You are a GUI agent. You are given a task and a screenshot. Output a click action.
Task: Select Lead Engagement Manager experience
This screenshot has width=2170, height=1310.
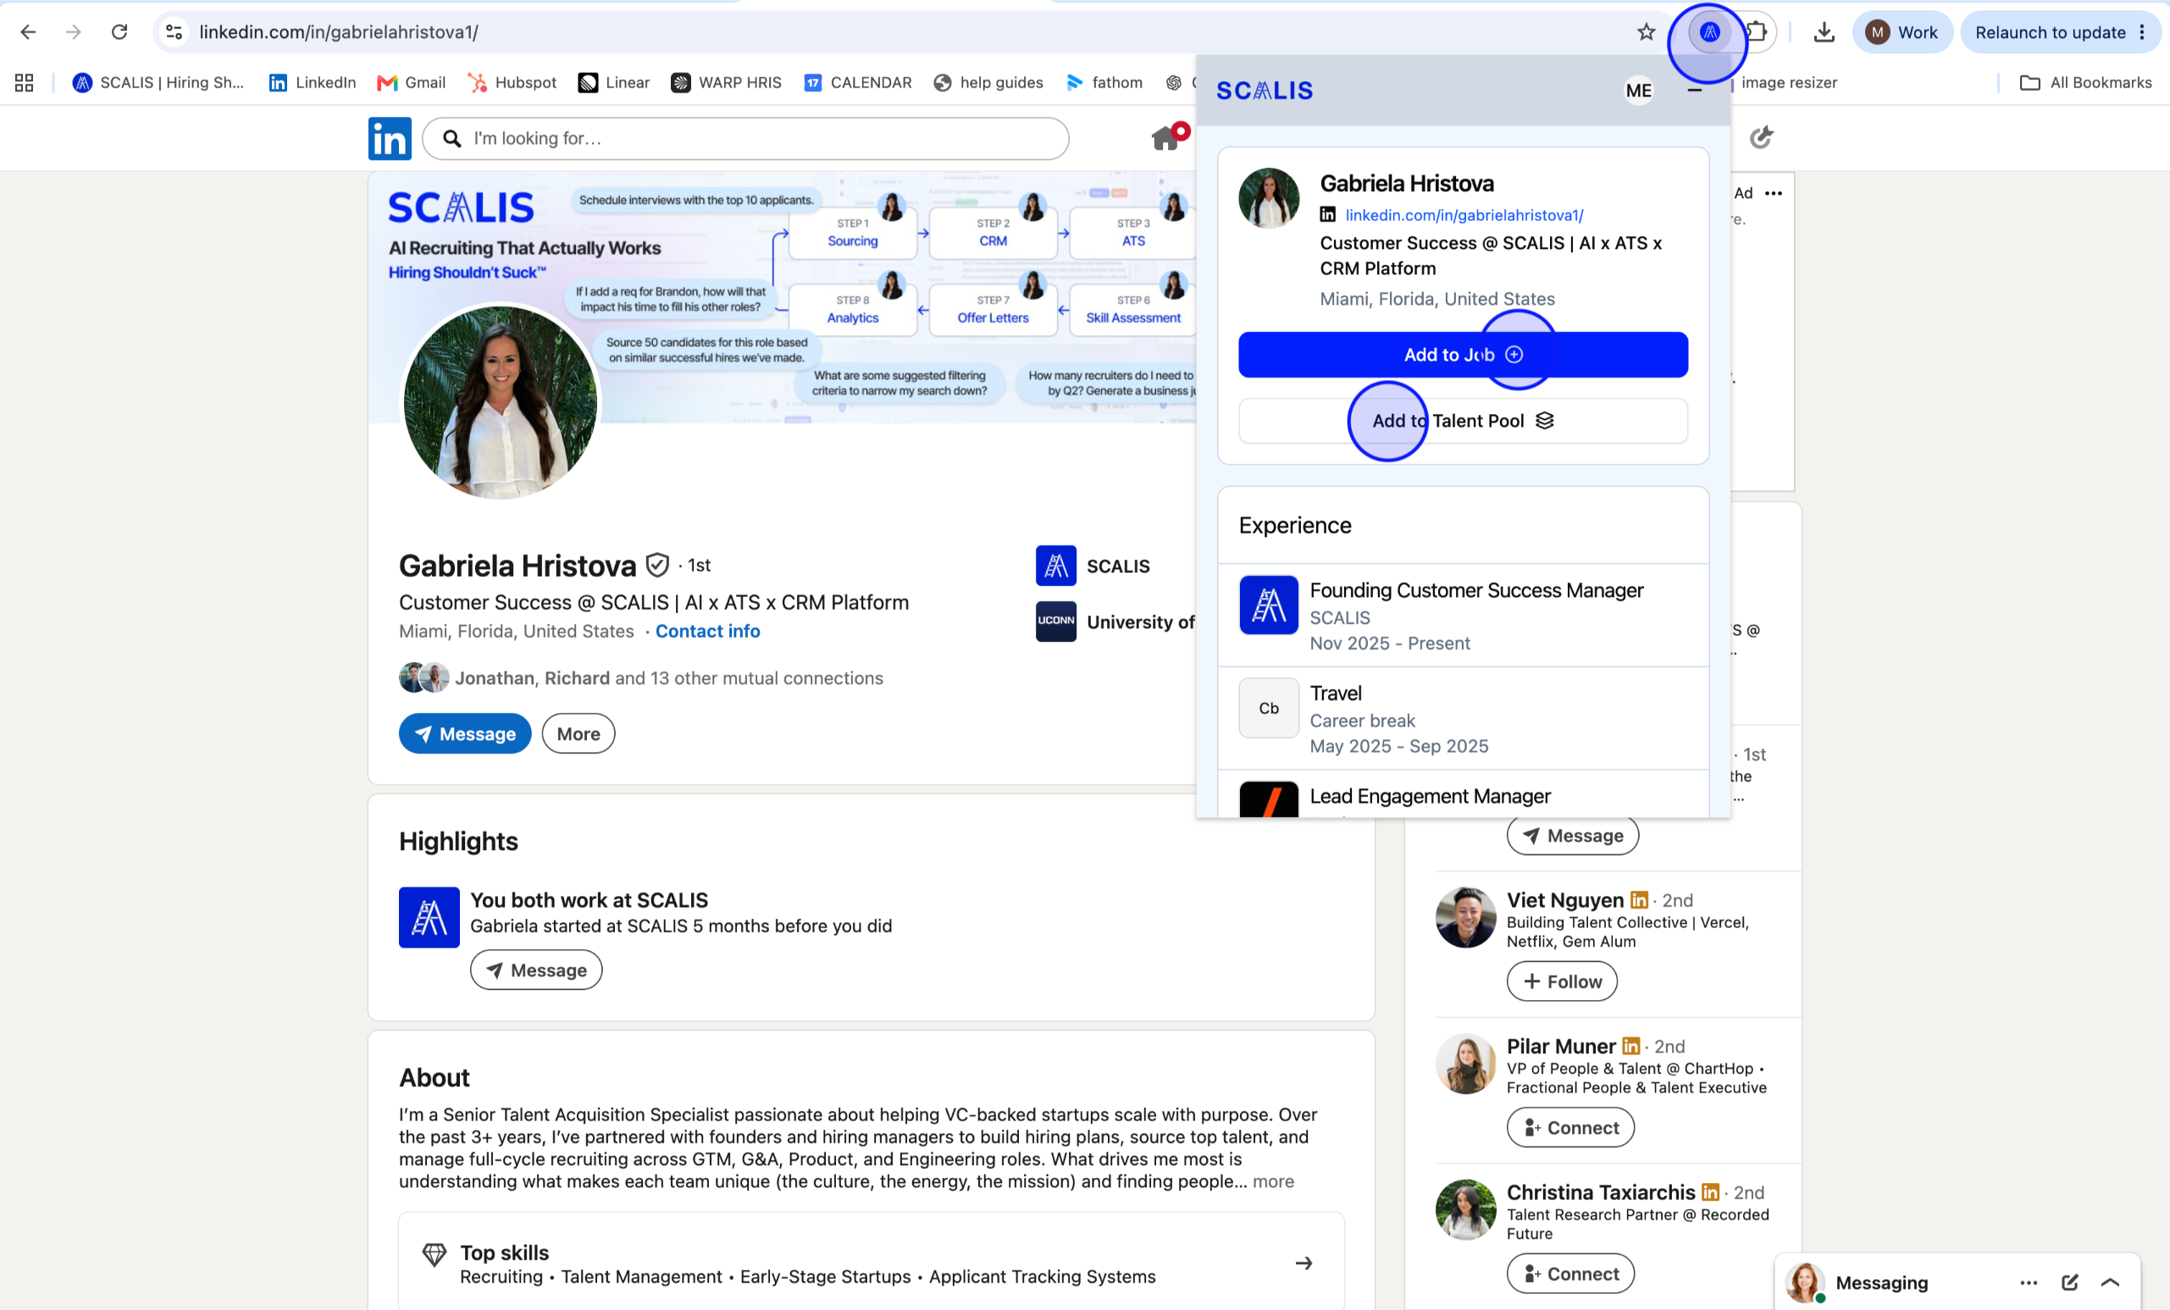point(1463,795)
